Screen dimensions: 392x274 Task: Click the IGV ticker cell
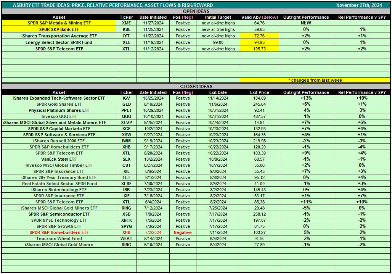(126, 98)
